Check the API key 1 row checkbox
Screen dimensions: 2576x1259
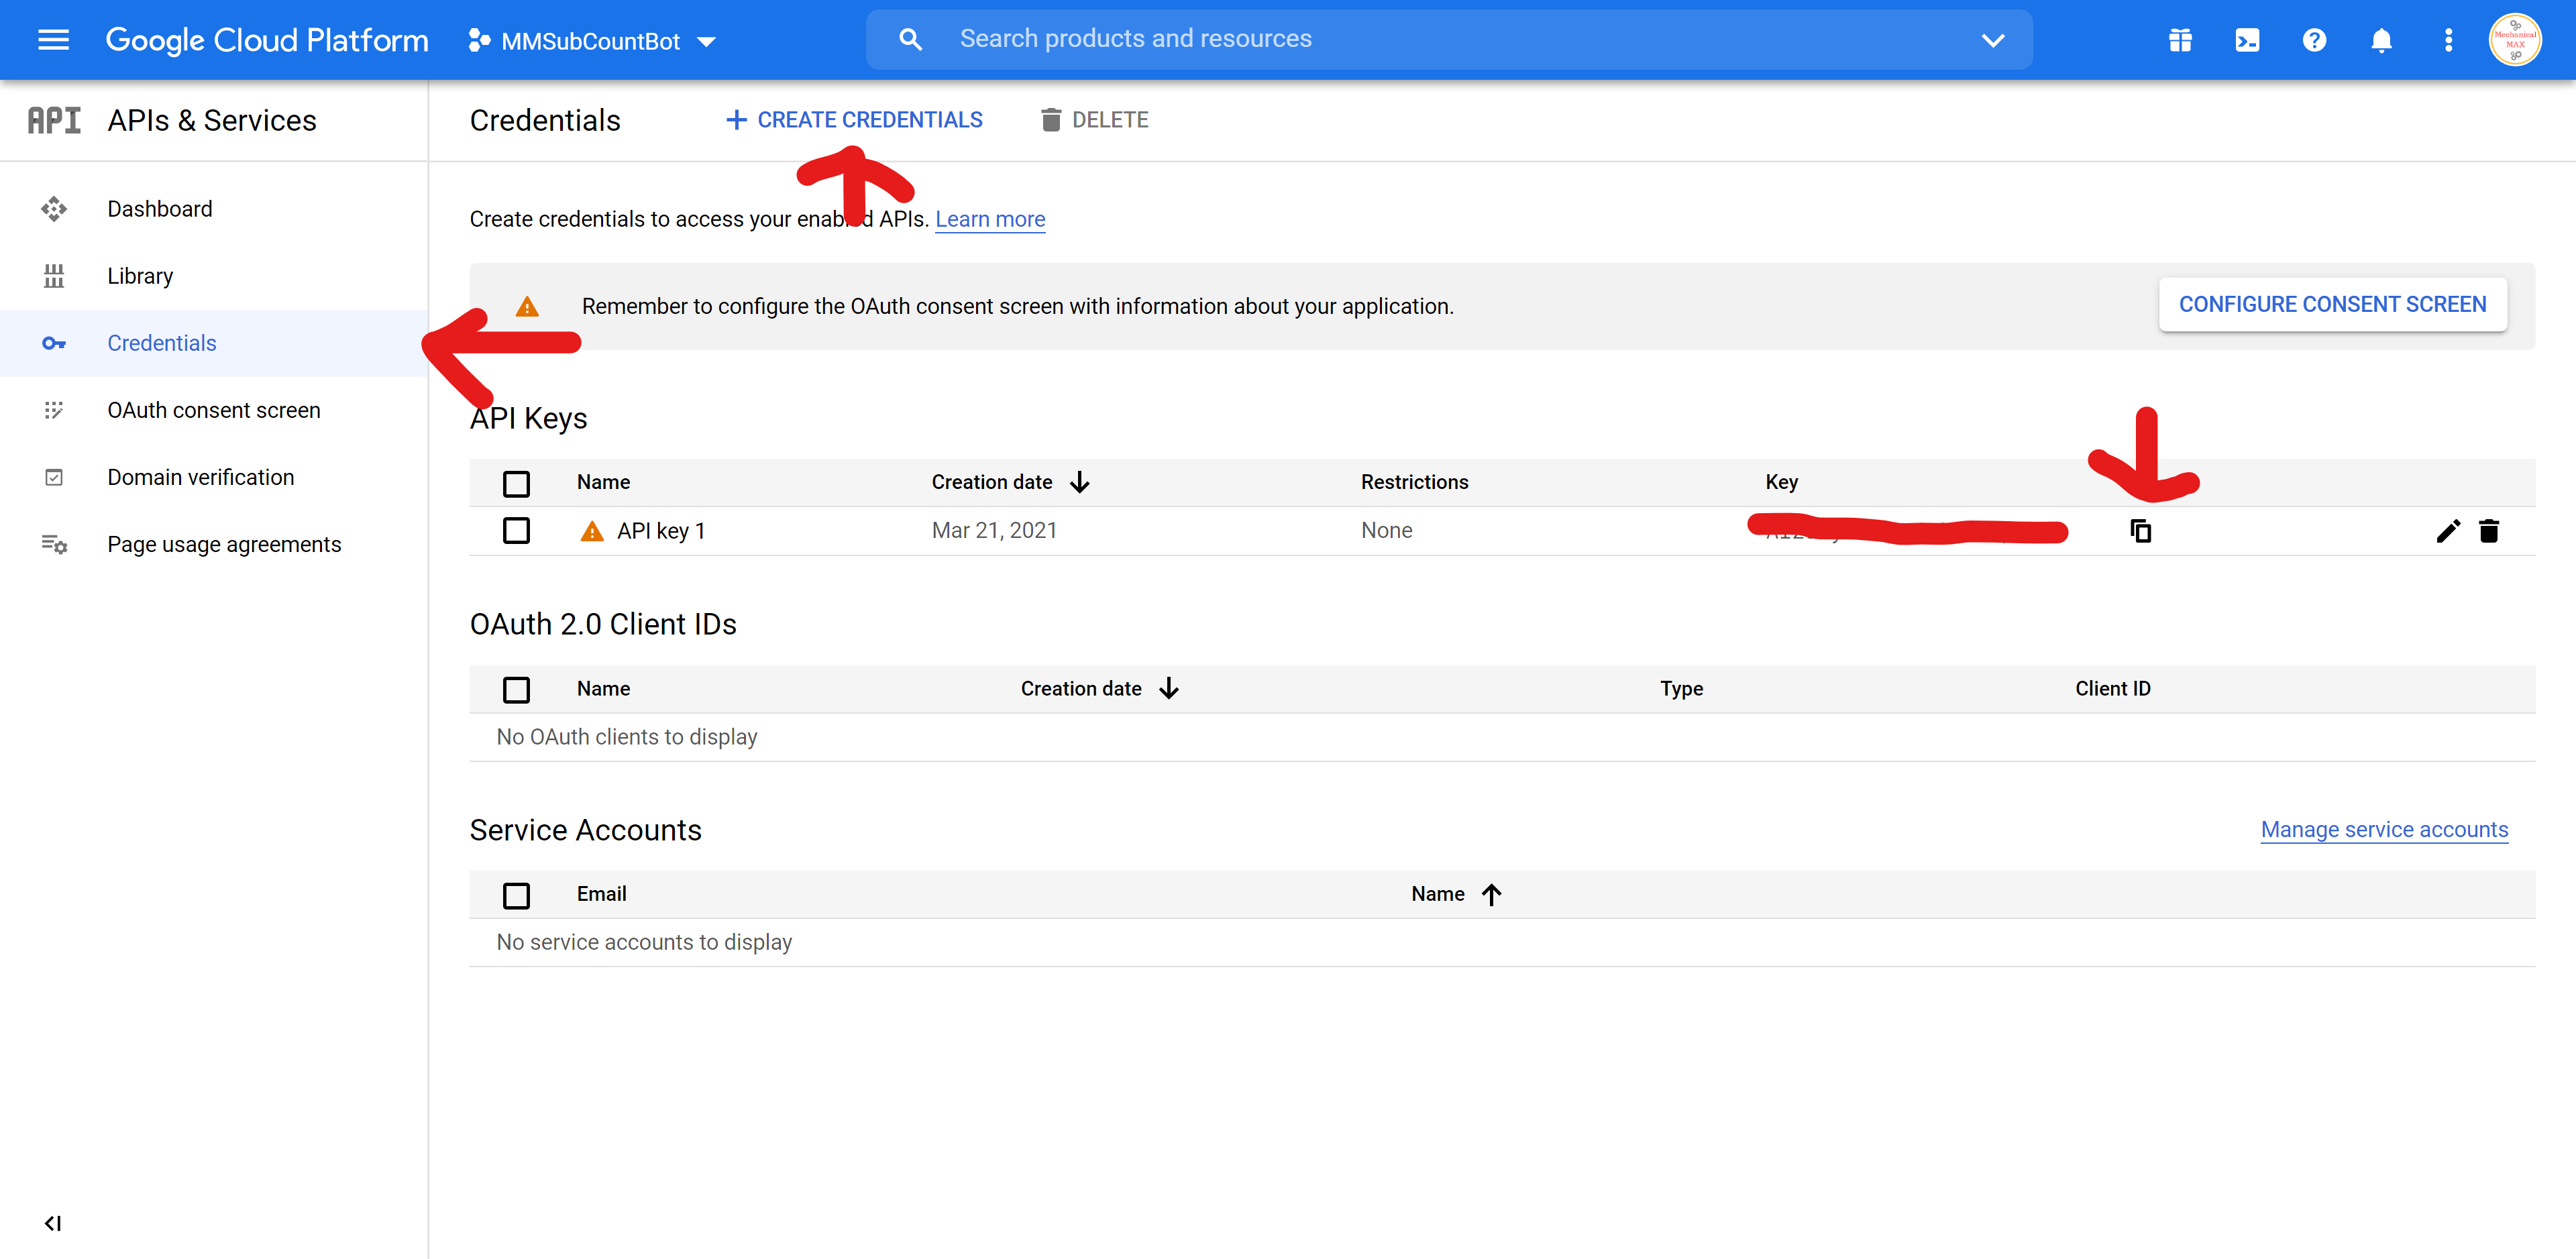pyautogui.click(x=516, y=530)
